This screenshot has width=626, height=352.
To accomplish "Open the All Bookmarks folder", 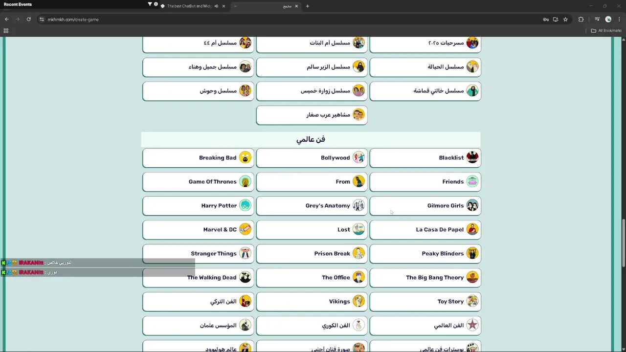I will 606,31.
